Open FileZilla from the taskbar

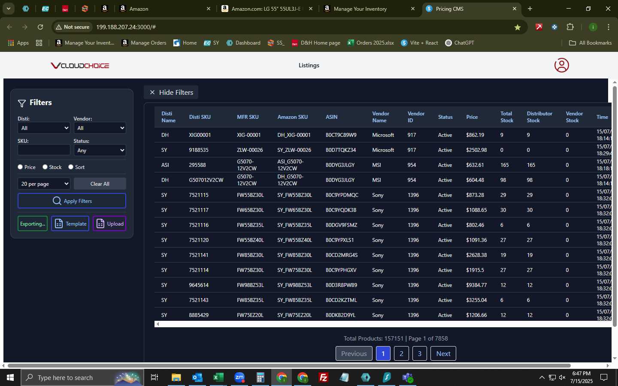tap(324, 377)
